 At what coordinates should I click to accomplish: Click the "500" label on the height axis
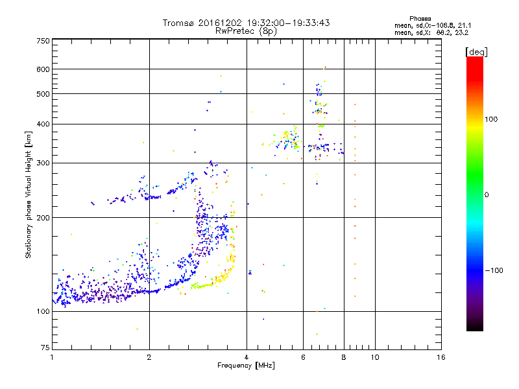[x=43, y=94]
